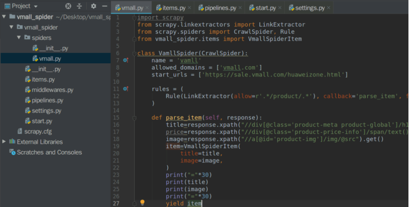Open items.py from project tree
The height and width of the screenshot is (207, 409).
[40, 79]
